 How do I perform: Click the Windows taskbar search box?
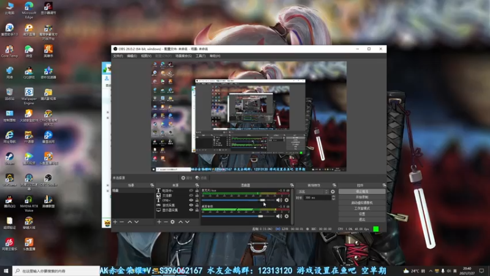56,271
